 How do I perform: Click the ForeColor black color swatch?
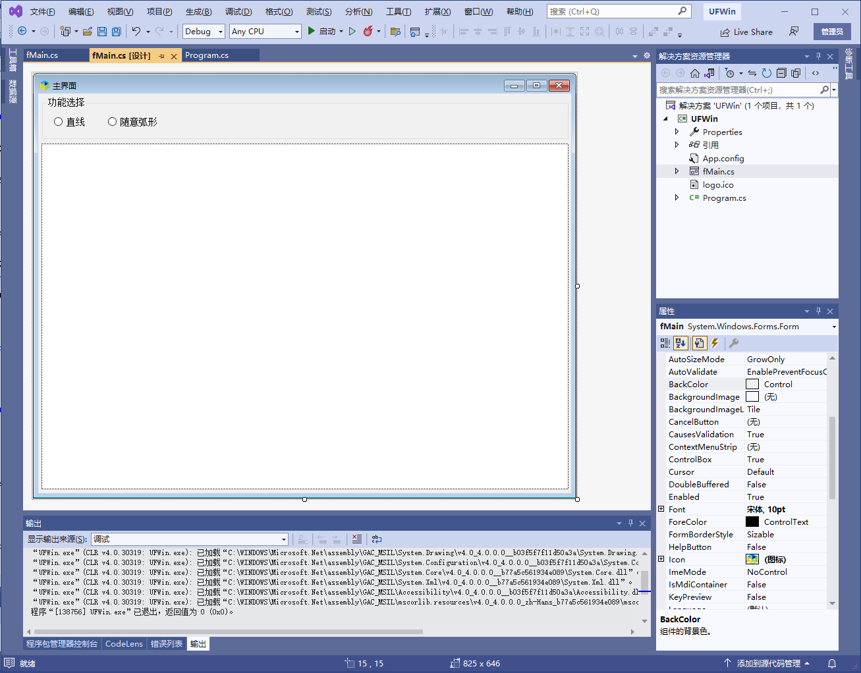coord(752,522)
